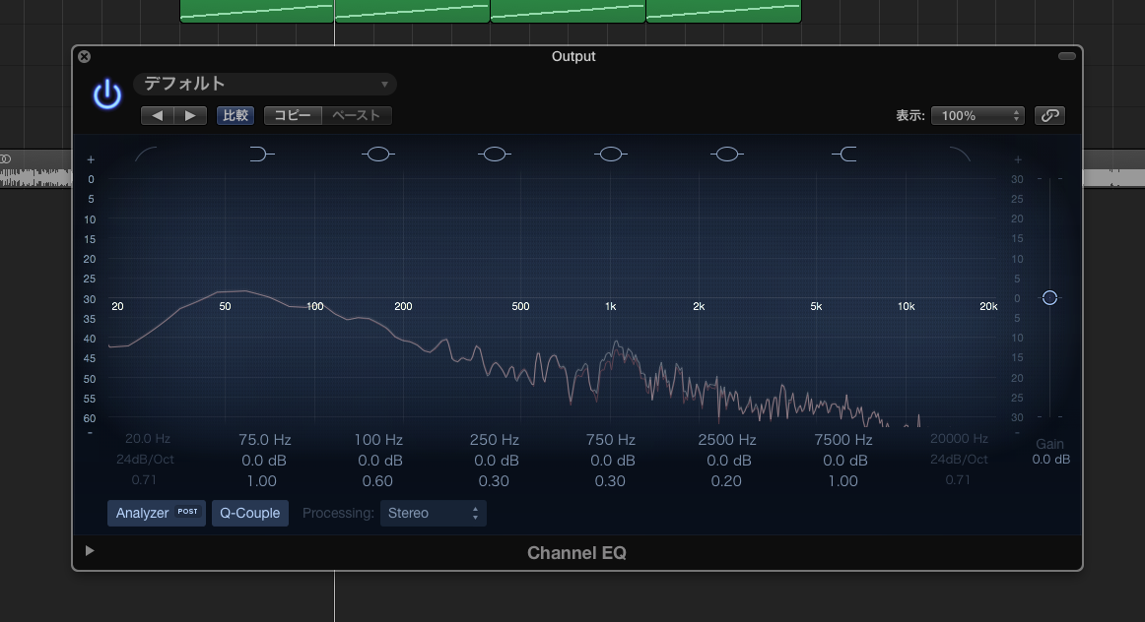Enable Q-Couple mode
The image size is (1145, 622).
click(x=249, y=513)
